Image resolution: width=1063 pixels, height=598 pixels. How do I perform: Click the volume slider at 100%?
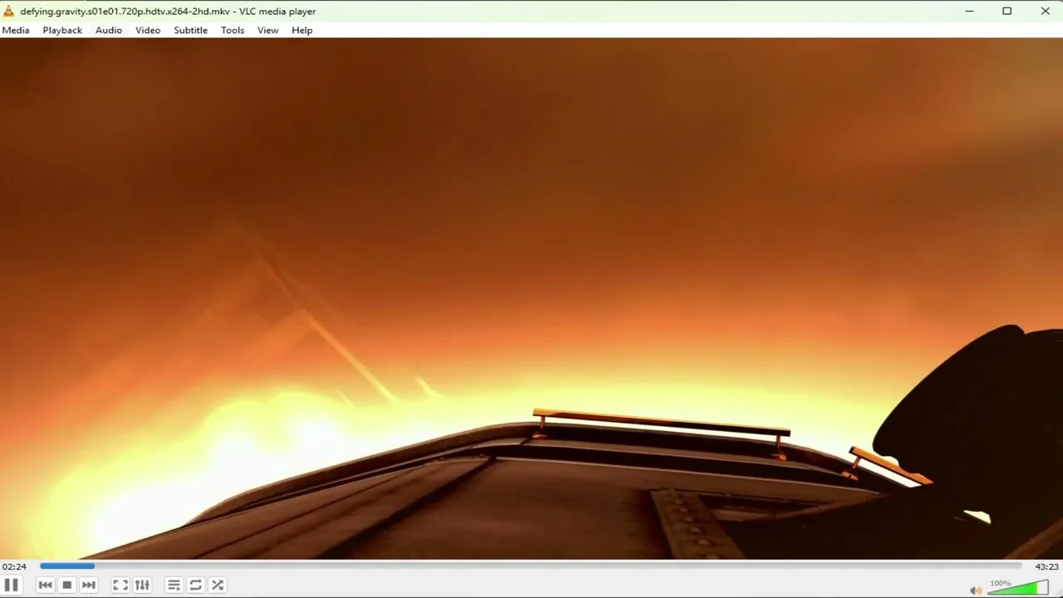[x=1018, y=588]
